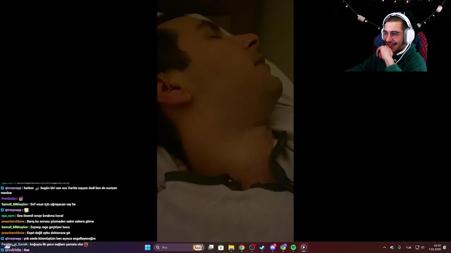Click username Peridotite in chat

click(x=8, y=199)
